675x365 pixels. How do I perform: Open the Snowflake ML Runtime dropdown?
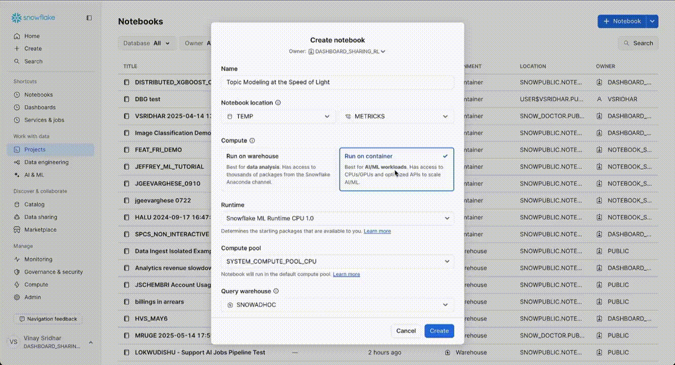(337, 218)
